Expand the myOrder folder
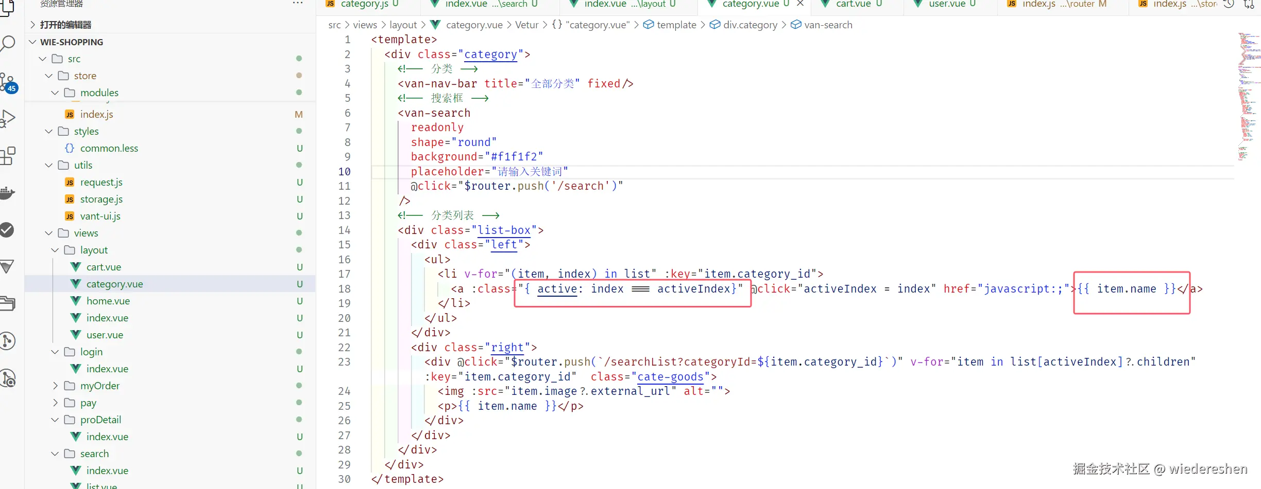This screenshot has width=1261, height=489. pyautogui.click(x=55, y=386)
